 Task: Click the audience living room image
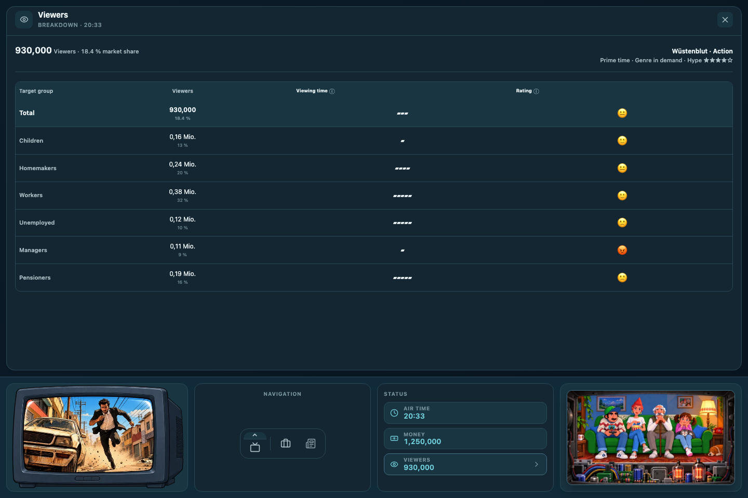651,437
